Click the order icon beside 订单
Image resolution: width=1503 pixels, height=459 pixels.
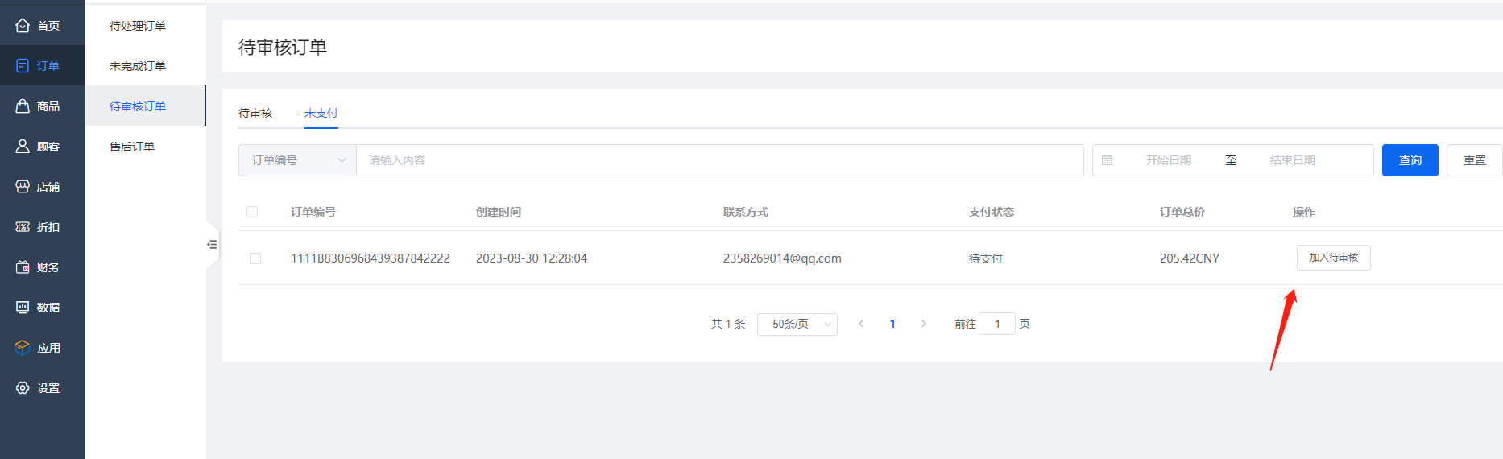23,66
